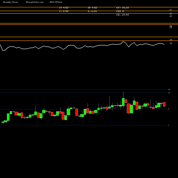Click the 'C: 6.90' close value
Screen dimensions: 178x178
coord(64,11)
